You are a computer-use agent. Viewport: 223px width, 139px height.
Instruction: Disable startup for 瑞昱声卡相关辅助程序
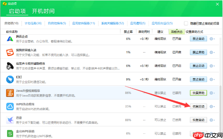198,66
